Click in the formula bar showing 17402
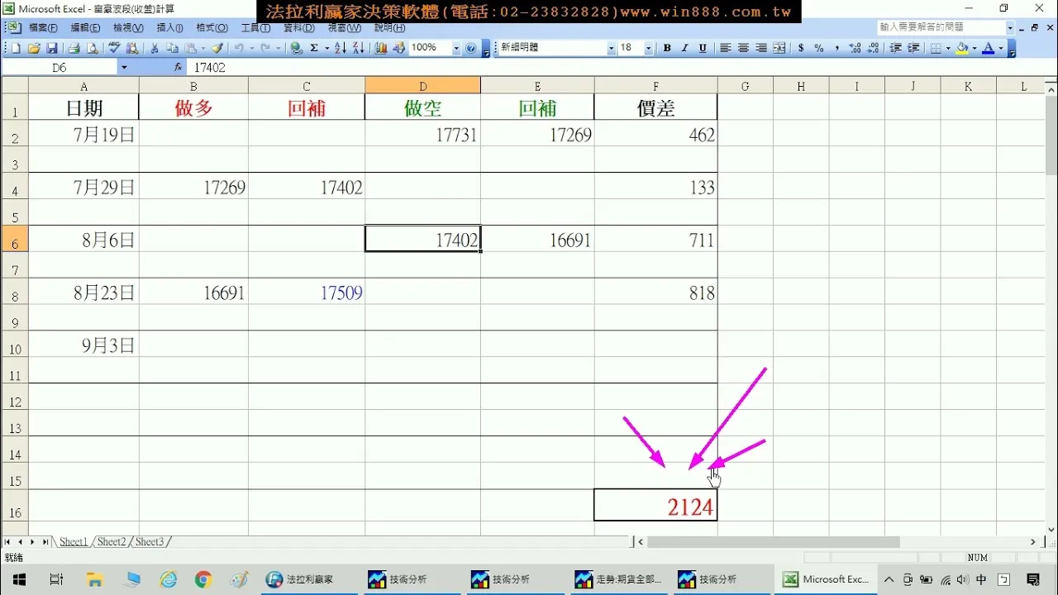The height and width of the screenshot is (595, 1058). tap(620, 68)
